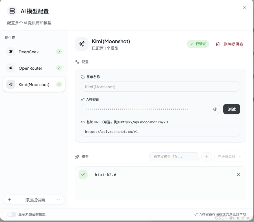Click the plus button to add custom model
Screen dimensions: 254x222
207,157
